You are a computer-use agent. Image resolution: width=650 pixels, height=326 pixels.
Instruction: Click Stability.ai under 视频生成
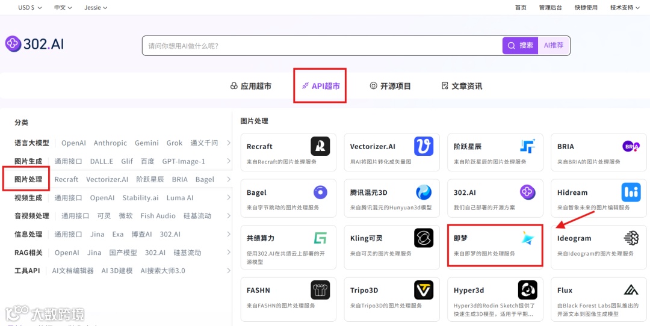[x=140, y=198]
